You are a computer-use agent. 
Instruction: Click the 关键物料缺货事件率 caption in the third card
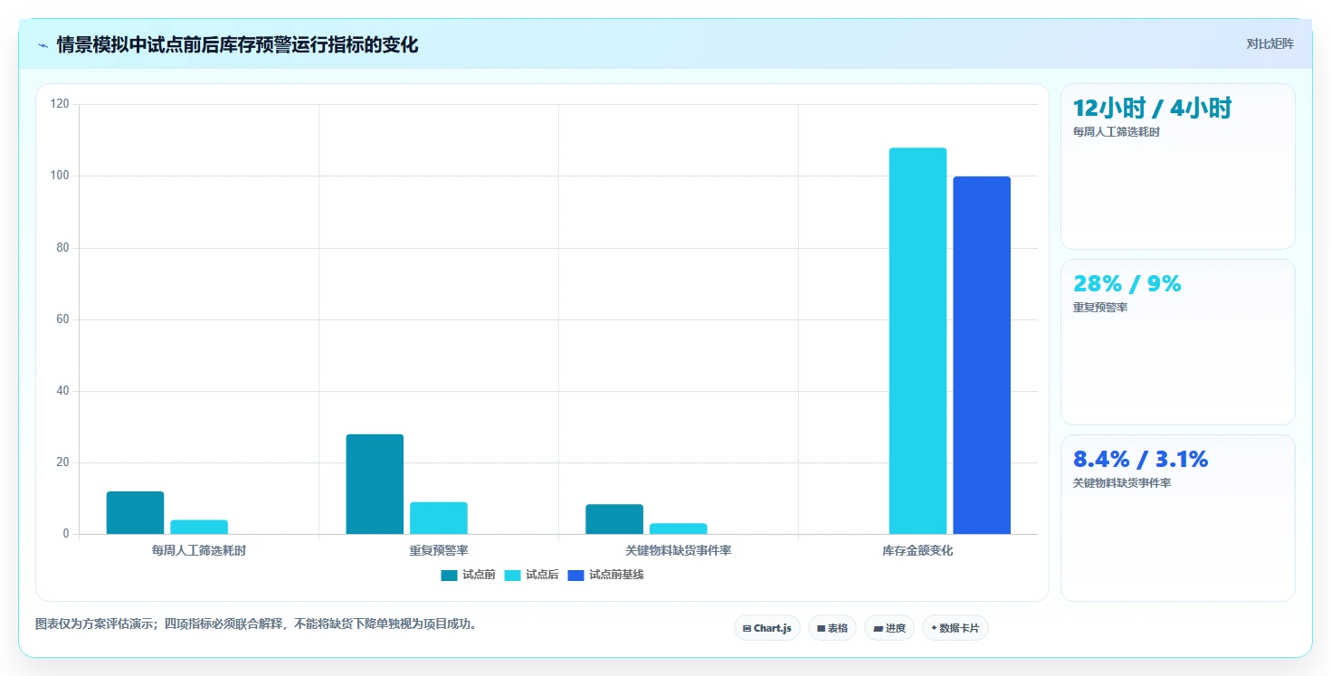1121,482
